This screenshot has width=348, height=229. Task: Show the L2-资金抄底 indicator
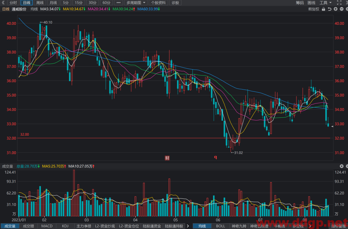(105, 226)
